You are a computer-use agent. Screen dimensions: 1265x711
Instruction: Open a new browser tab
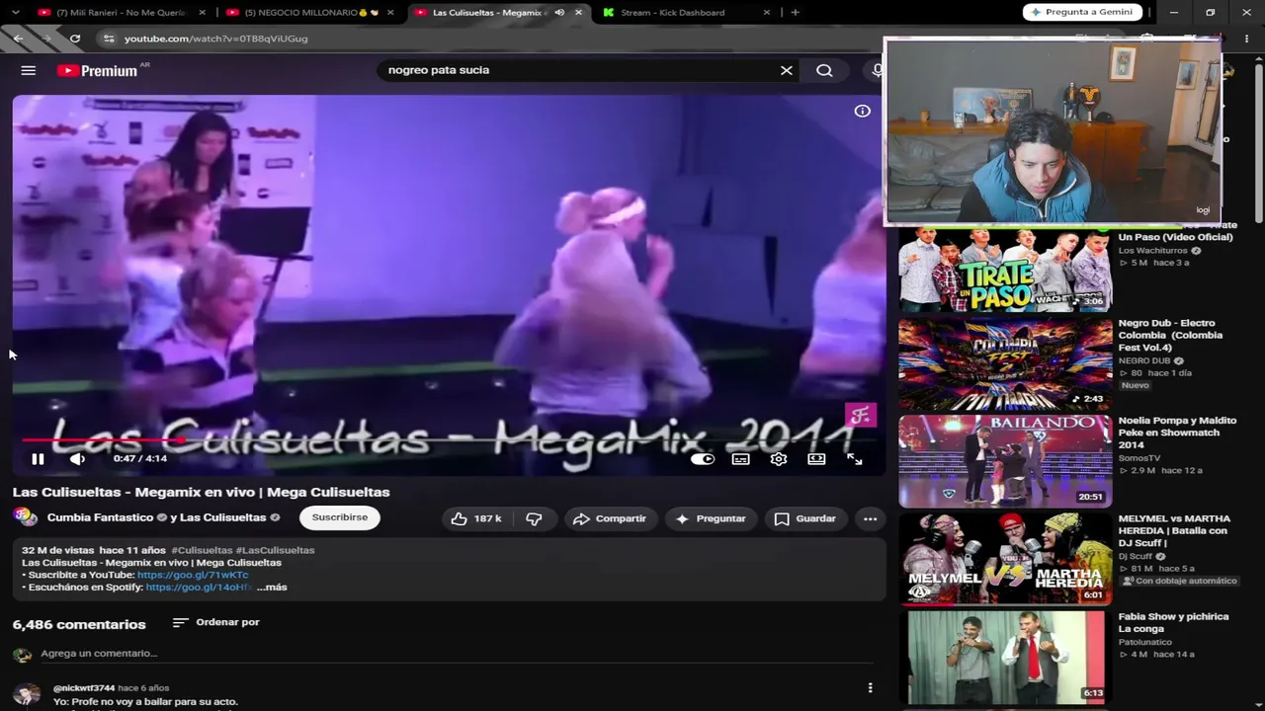(x=796, y=13)
